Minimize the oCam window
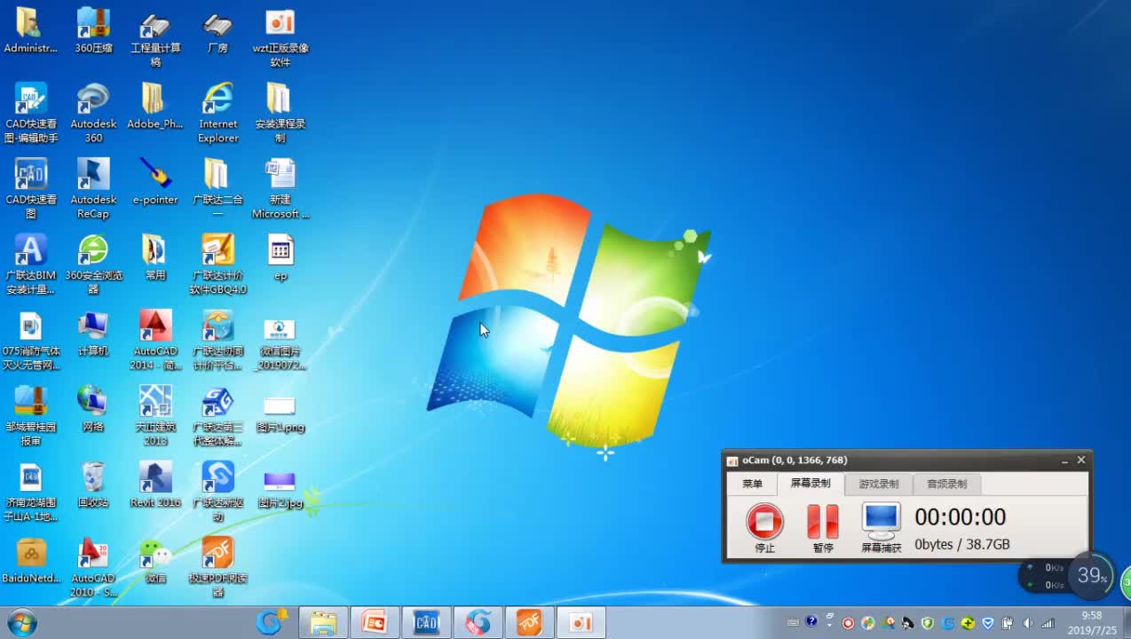 click(1064, 461)
